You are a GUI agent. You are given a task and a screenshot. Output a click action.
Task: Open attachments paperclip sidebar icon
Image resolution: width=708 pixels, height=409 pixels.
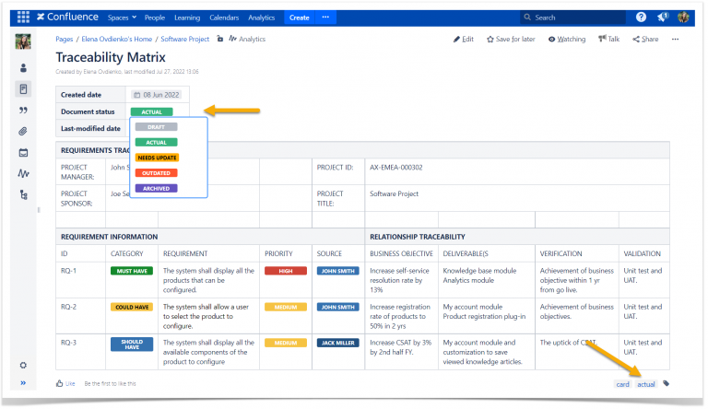(x=23, y=132)
